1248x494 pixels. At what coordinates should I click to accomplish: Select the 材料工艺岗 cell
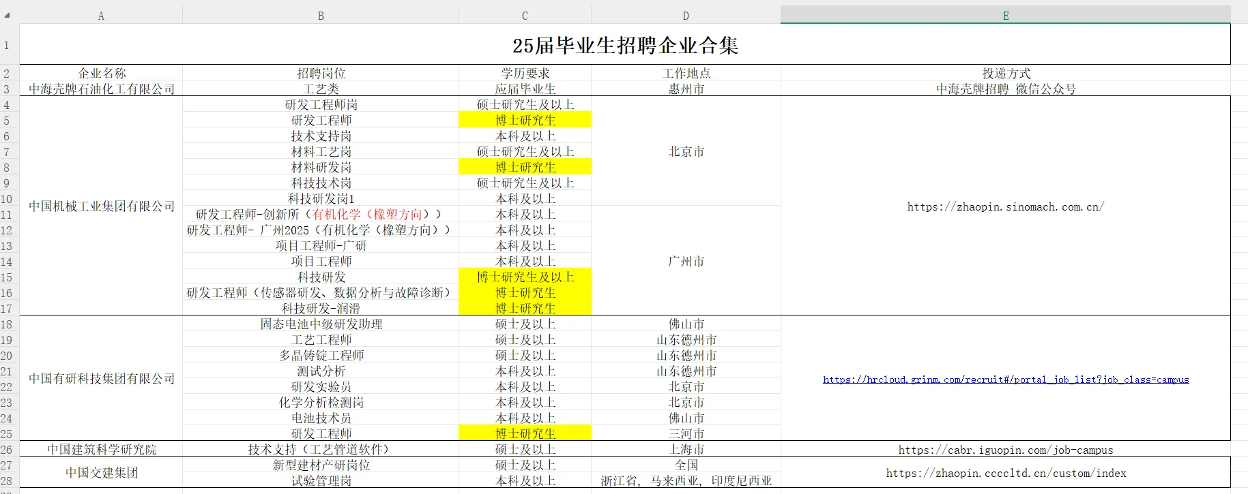(x=321, y=151)
